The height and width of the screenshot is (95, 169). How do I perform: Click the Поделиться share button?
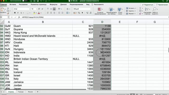147,5
